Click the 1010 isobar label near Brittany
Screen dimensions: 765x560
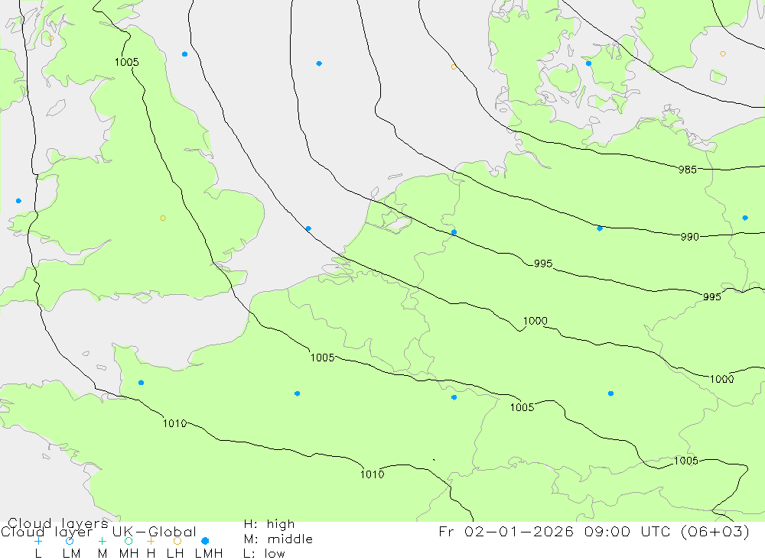coord(174,423)
